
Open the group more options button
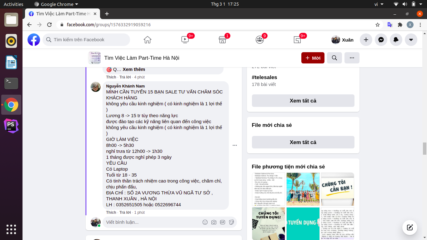(352, 58)
